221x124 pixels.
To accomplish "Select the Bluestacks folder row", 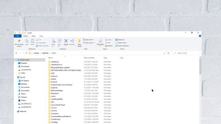I will 80,93.
